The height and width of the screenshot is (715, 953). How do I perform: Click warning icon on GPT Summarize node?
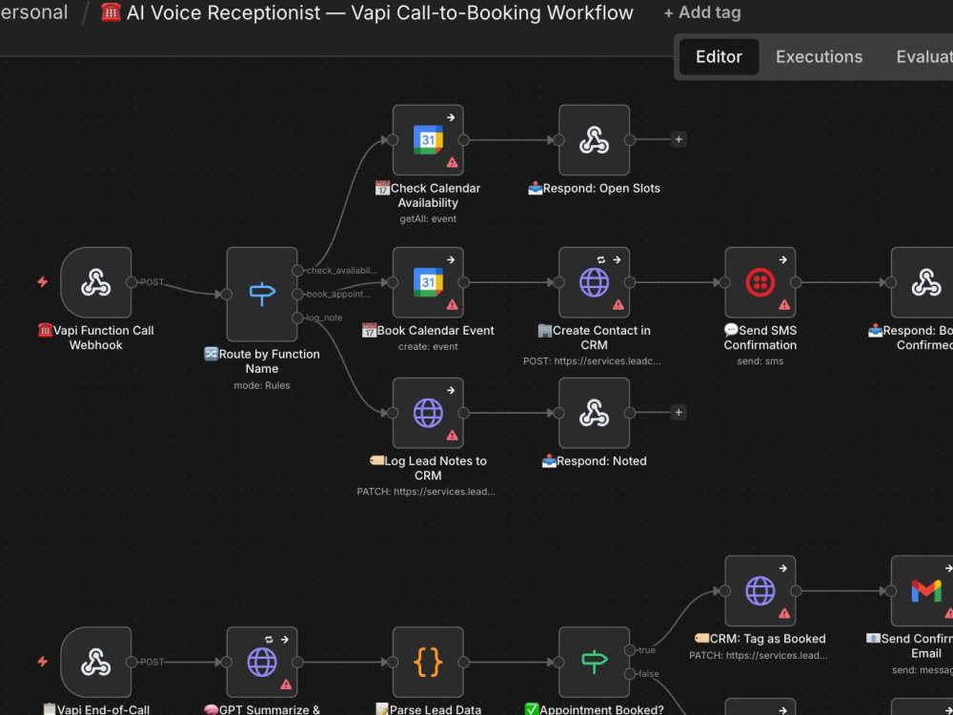tap(286, 684)
